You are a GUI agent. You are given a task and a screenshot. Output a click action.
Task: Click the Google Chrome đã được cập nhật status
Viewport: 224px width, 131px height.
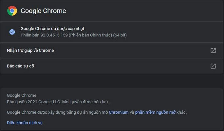pos(52,29)
